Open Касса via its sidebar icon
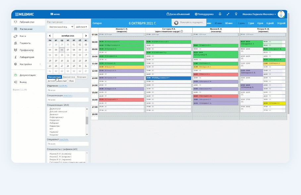Screen dimensions: 301x195 [16, 36]
